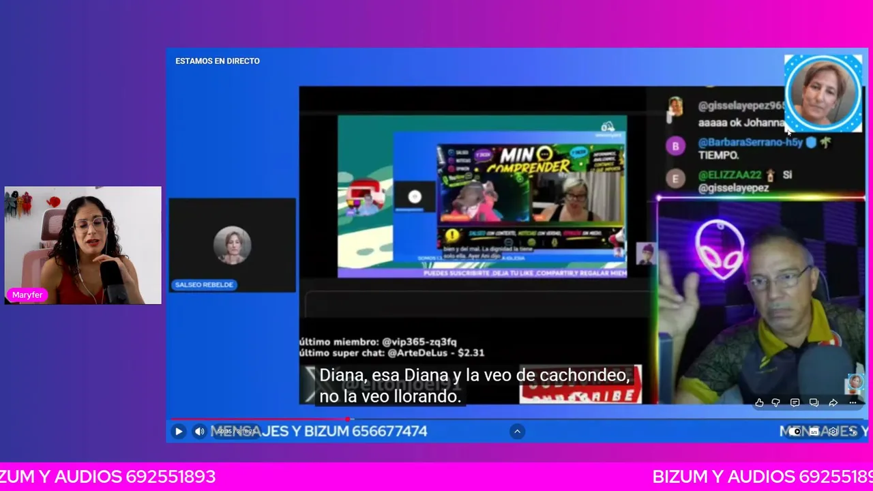Click the purple B chat avatar
873x491 pixels.
click(676, 146)
